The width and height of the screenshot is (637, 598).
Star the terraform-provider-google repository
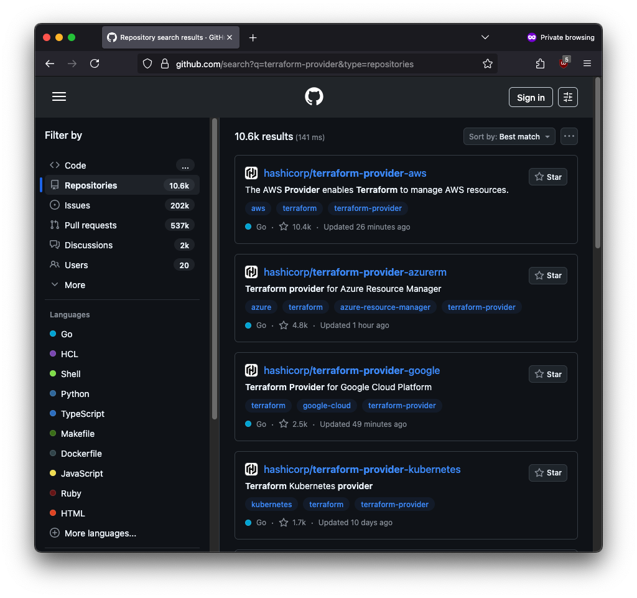(x=547, y=374)
